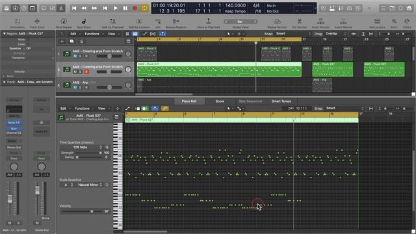Click the Set Locators toolbar icon
The width and height of the screenshot is (416, 234).
click(377, 23)
